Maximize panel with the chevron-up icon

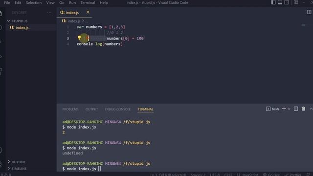[311, 109]
